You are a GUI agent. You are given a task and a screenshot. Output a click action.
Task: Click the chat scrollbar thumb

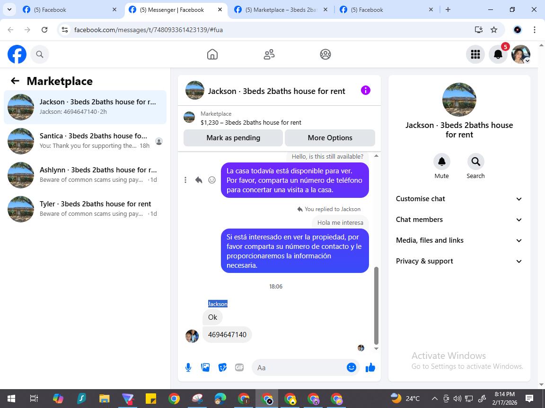(376, 306)
